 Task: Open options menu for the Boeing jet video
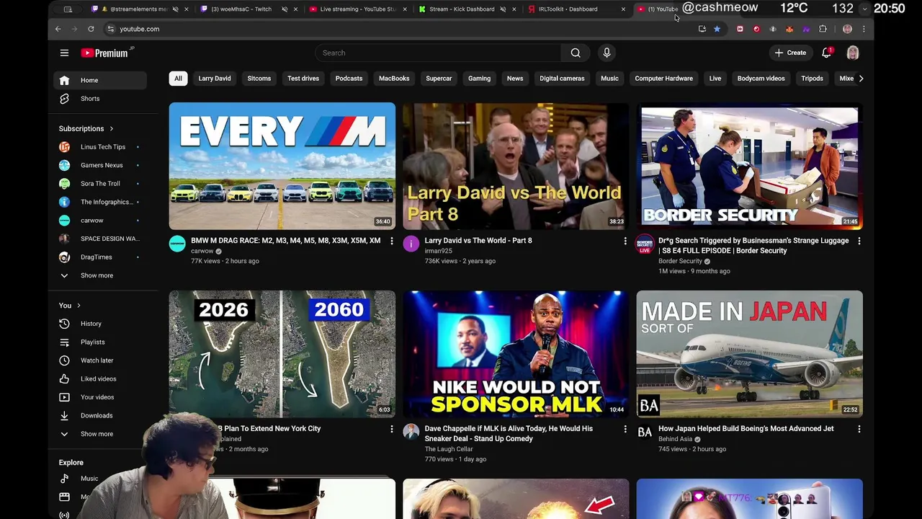(x=859, y=429)
